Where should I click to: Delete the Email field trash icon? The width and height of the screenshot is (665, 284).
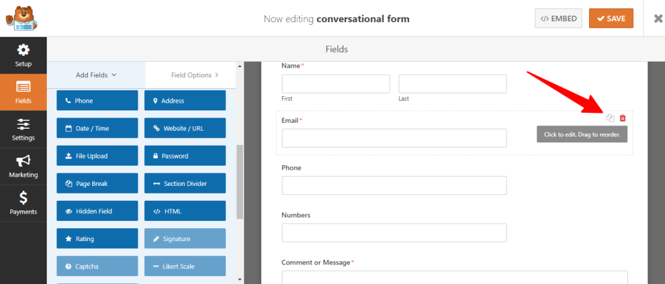tap(623, 118)
